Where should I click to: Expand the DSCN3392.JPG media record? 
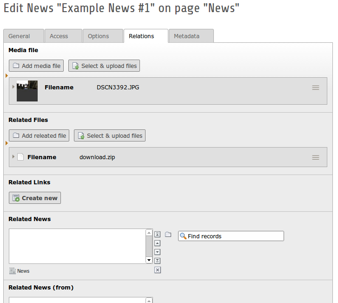(x=13, y=87)
